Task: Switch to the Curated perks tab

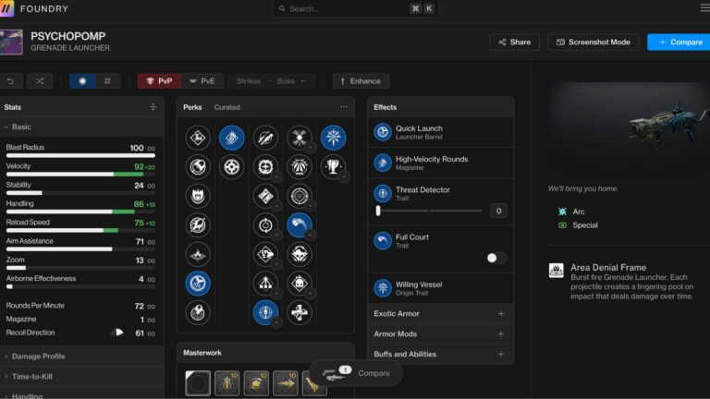Action: point(226,107)
